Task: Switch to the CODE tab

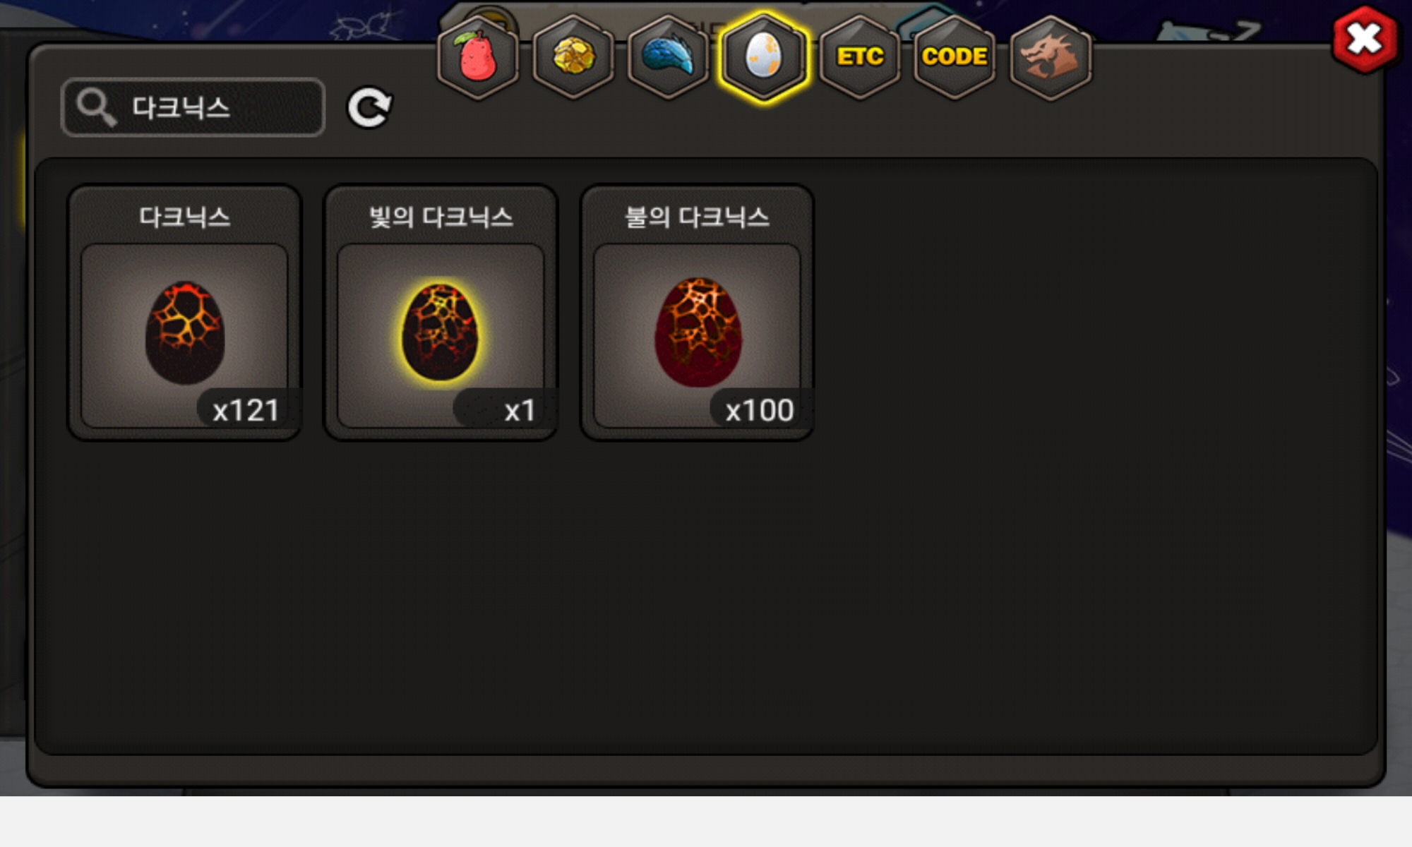Action: (x=955, y=57)
